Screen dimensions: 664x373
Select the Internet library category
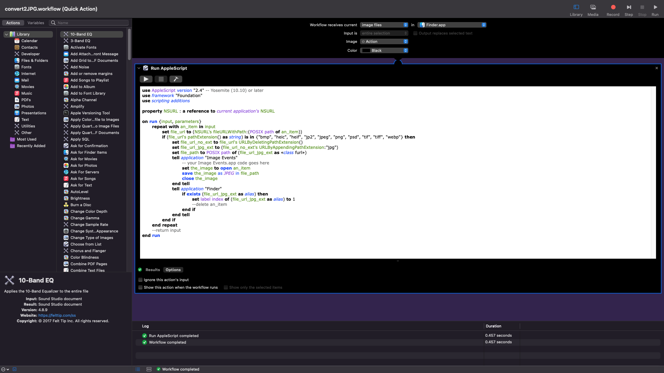28,74
